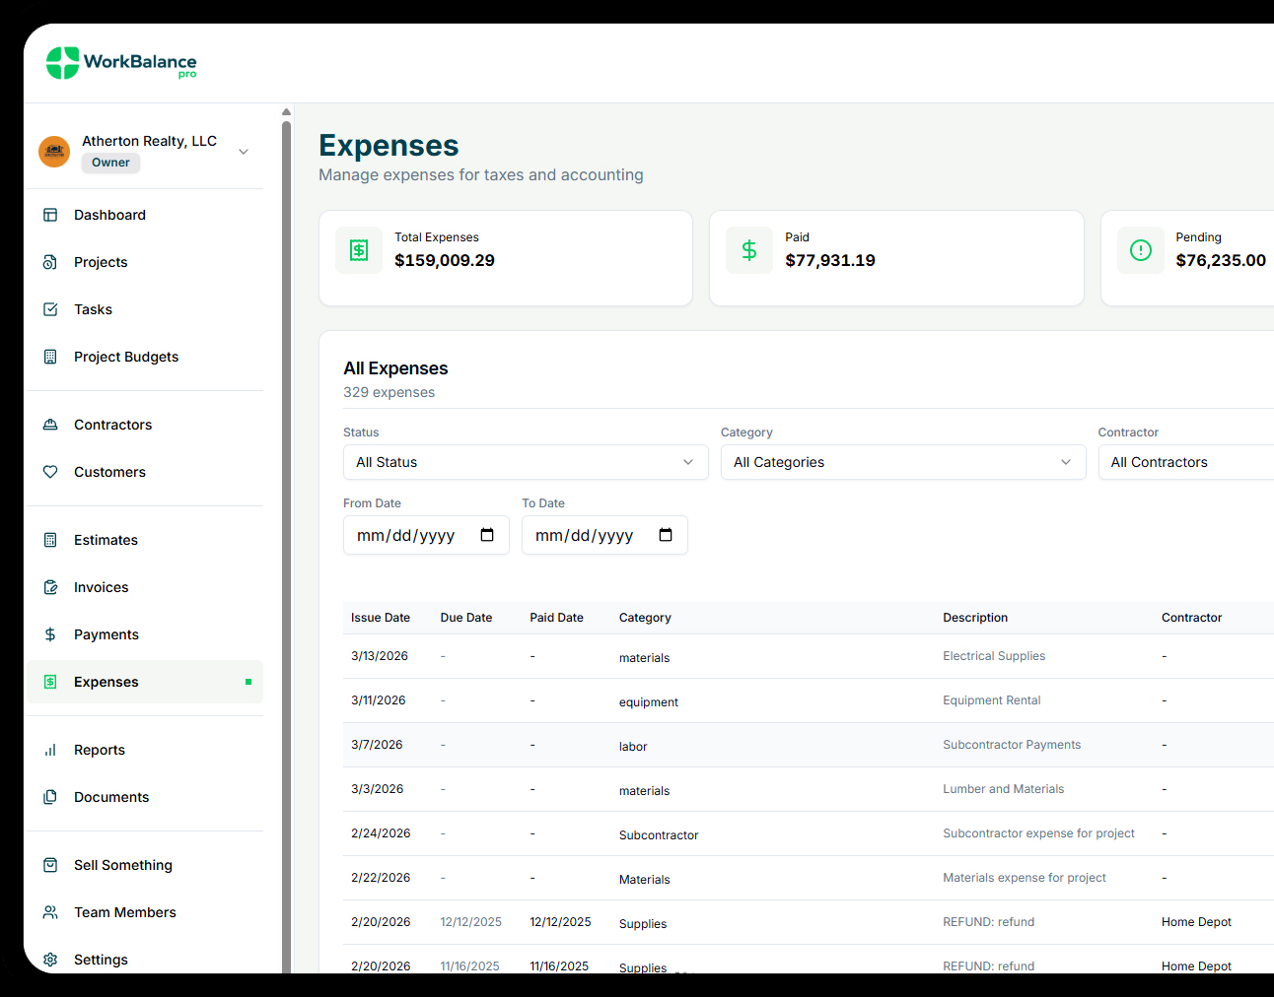Viewport: 1274px width, 997px height.
Task: Open Project Budgets from the sidebar
Action: (126, 357)
